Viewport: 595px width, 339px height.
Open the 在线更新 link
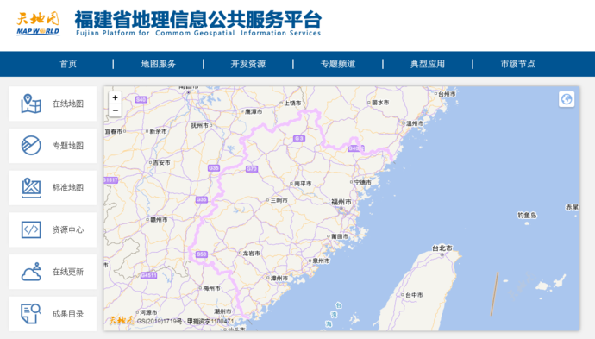(68, 272)
